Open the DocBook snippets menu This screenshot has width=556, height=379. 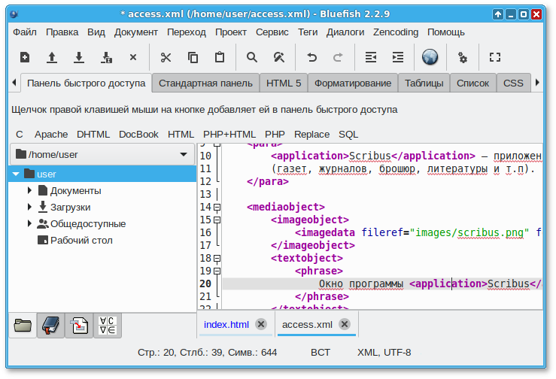pyautogui.click(x=138, y=135)
